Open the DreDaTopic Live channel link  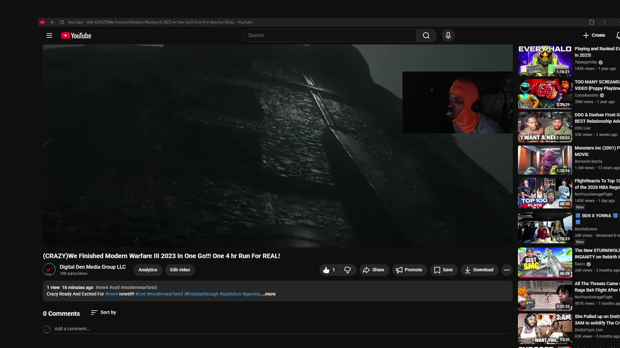(x=589, y=330)
